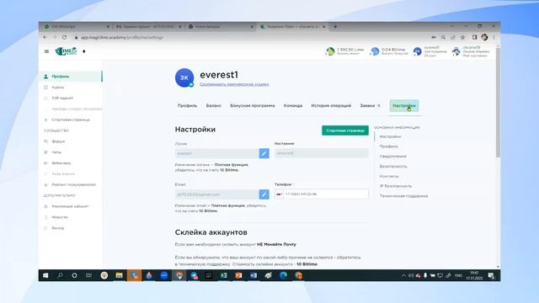Image resolution: width=539 pixels, height=303 pixels.
Task: Click the blue ЗК profile avatar
Action: 184,77
